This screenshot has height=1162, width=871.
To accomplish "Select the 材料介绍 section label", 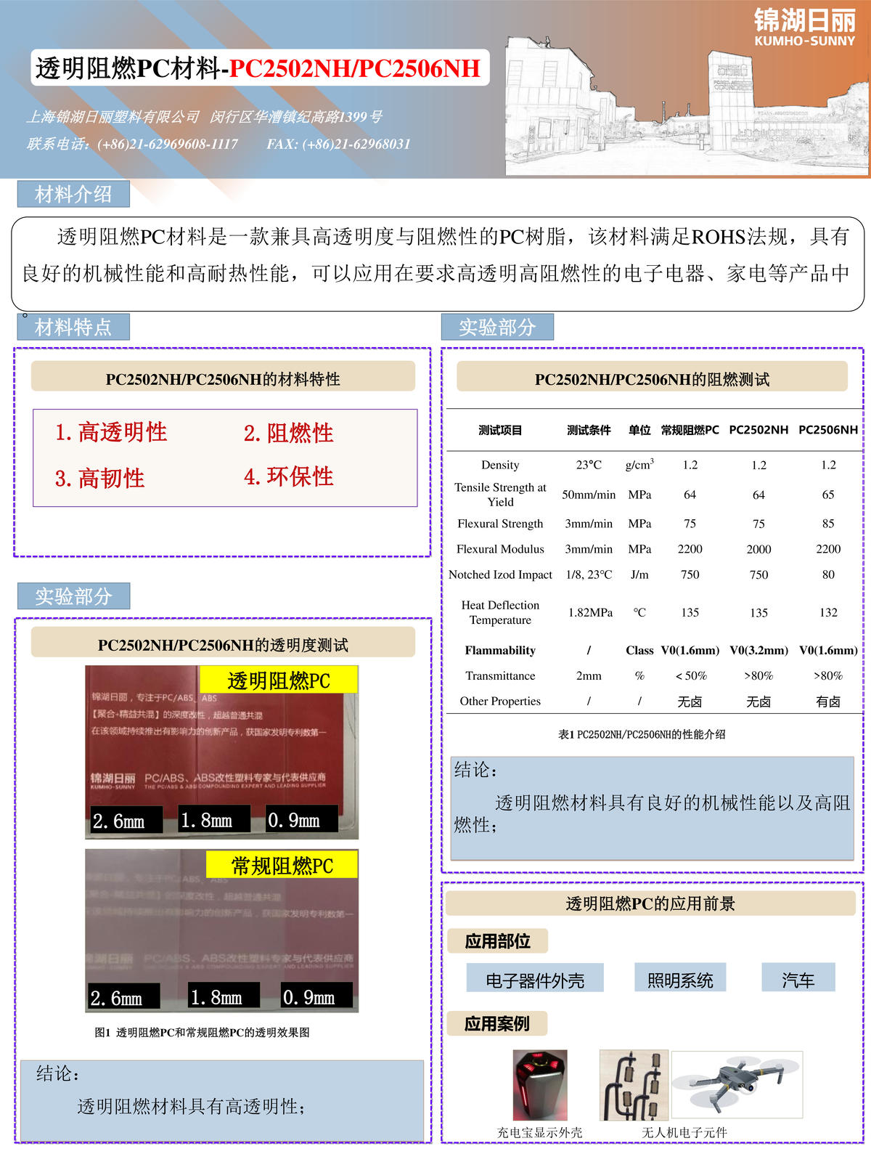I will coord(73,194).
